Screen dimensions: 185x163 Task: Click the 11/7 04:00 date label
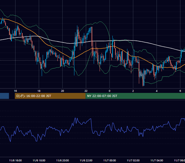point(157,160)
